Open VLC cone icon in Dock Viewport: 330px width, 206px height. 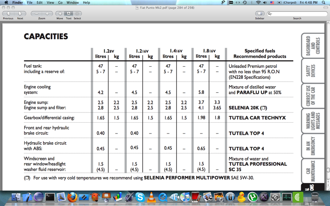click(151, 197)
